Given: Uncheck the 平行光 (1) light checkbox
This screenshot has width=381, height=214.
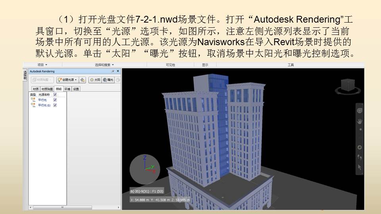Looking at the screenshot, I should point(55,105).
